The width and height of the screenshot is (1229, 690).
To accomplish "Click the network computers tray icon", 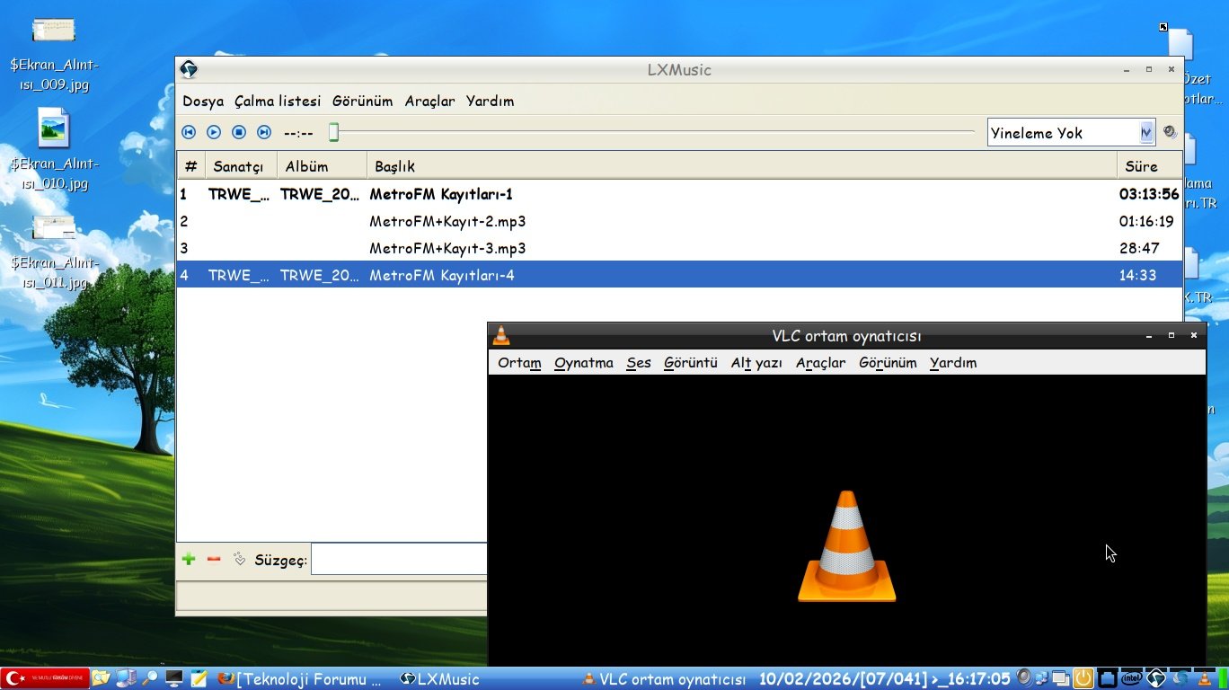I will click(x=1042, y=678).
